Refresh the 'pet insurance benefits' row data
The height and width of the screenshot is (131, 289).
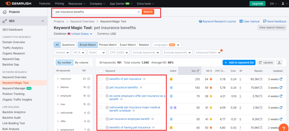(x=281, y=88)
